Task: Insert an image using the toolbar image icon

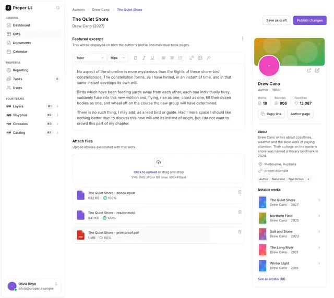Action: pyautogui.click(x=200, y=58)
